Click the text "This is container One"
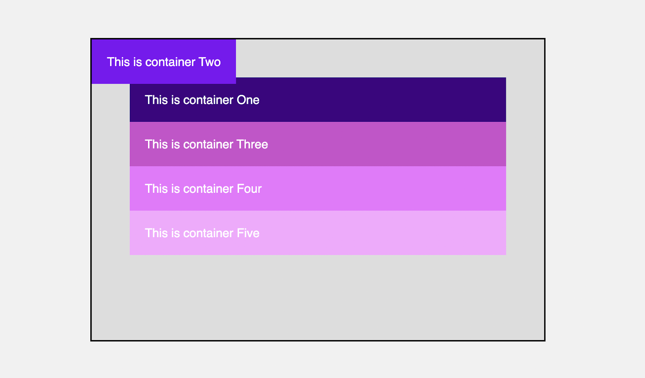The image size is (645, 378). [202, 100]
